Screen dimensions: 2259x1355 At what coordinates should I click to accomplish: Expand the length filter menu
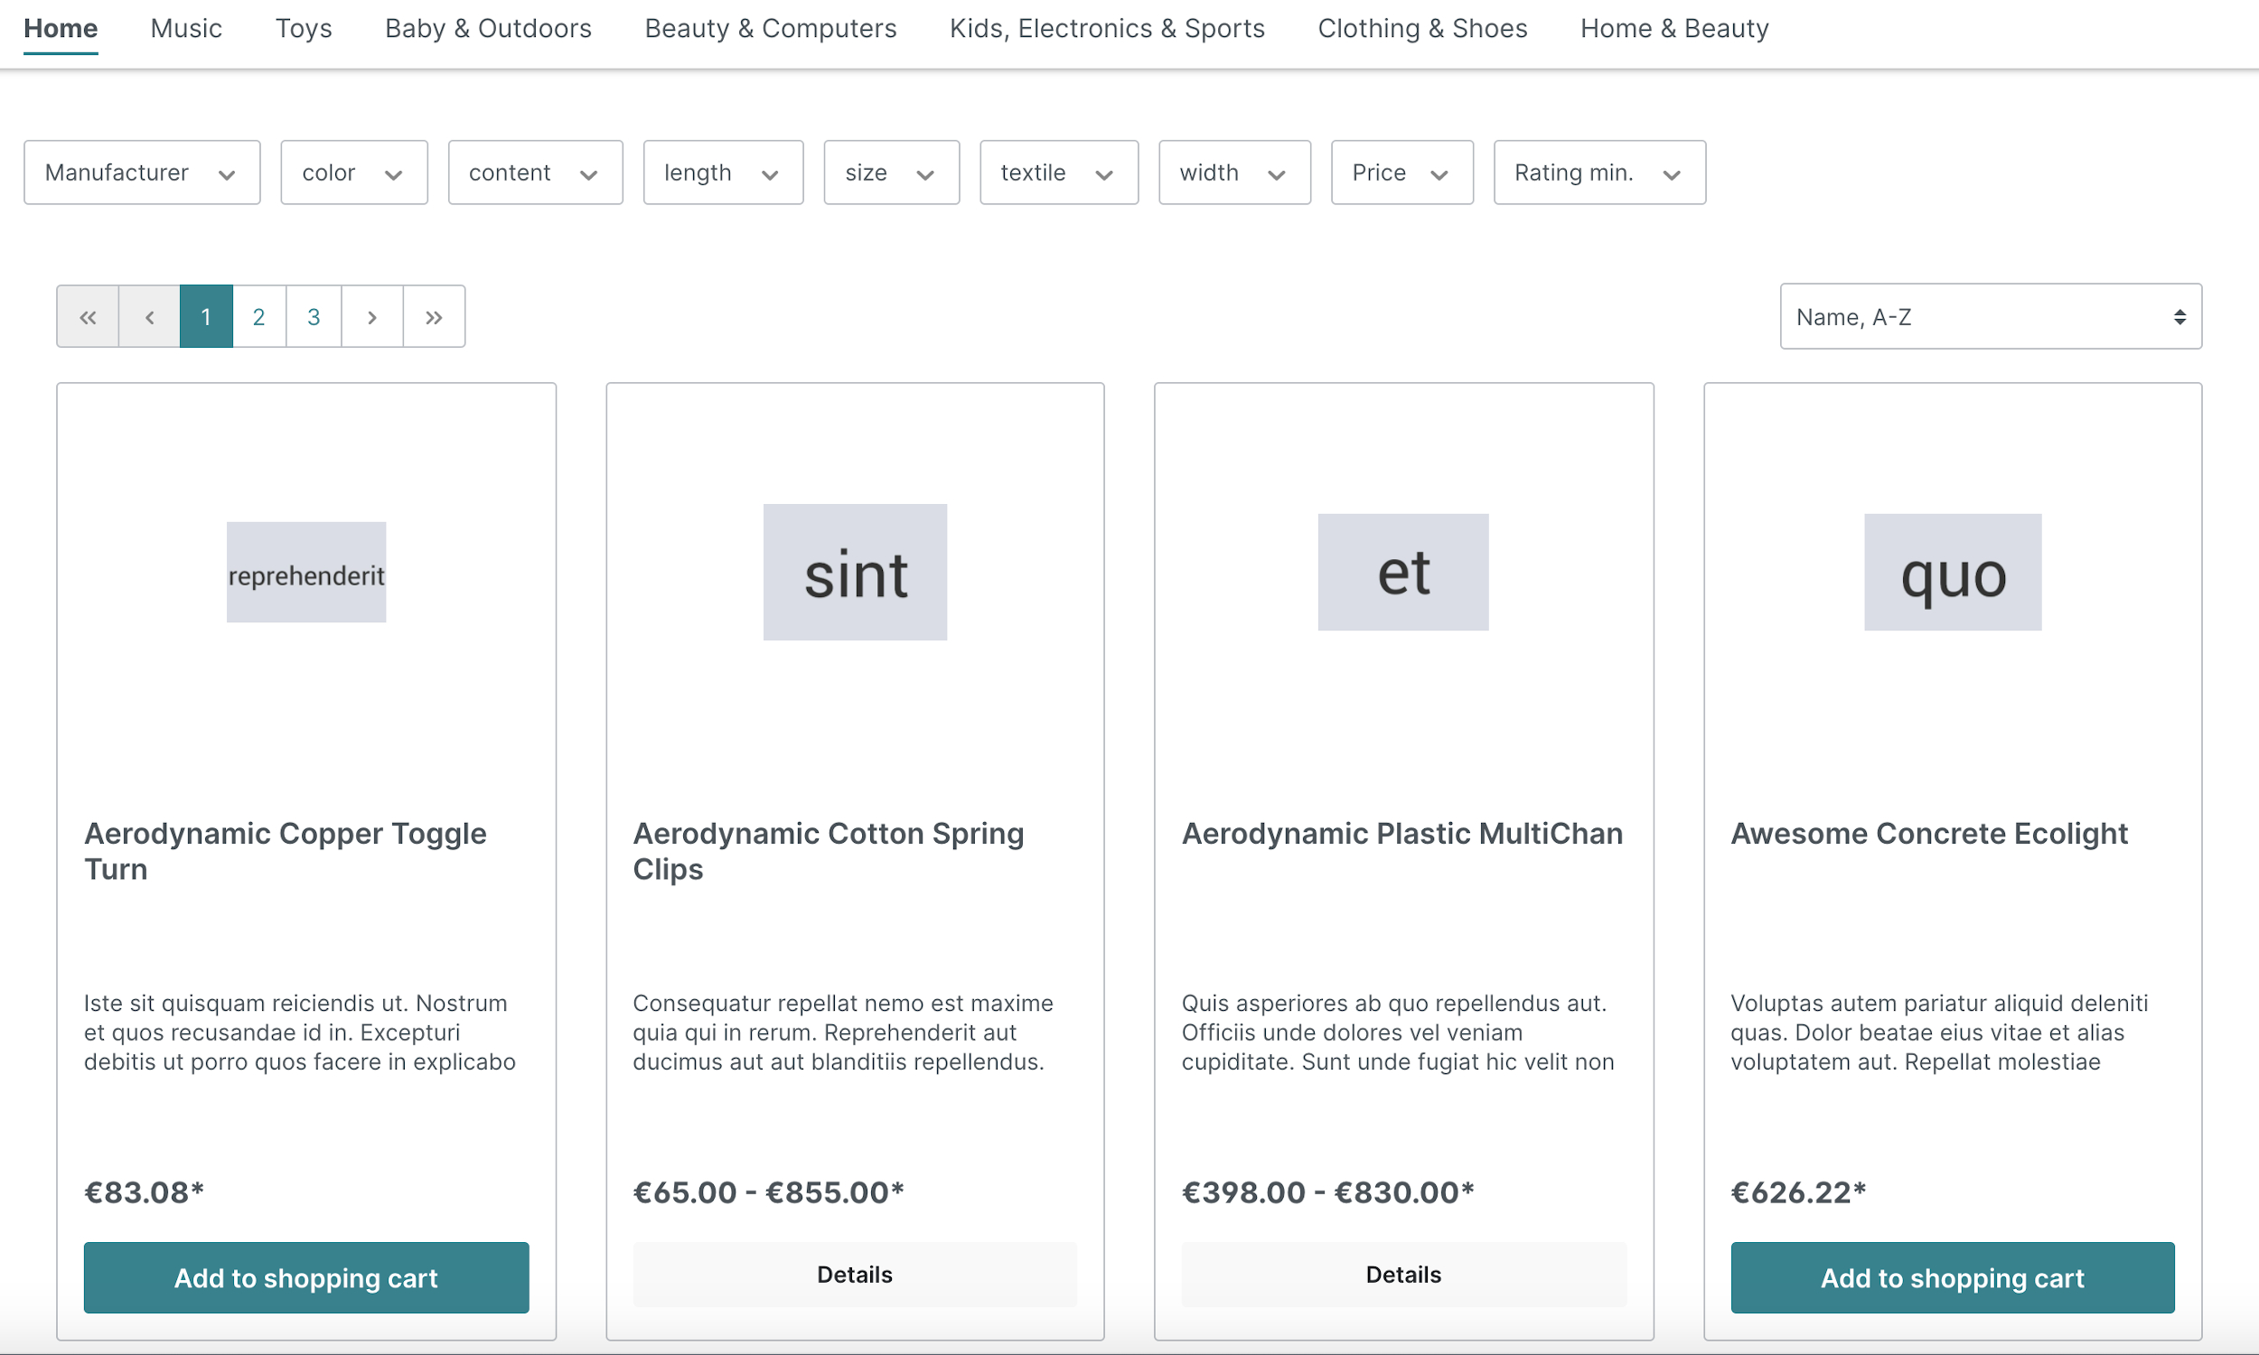(x=726, y=171)
